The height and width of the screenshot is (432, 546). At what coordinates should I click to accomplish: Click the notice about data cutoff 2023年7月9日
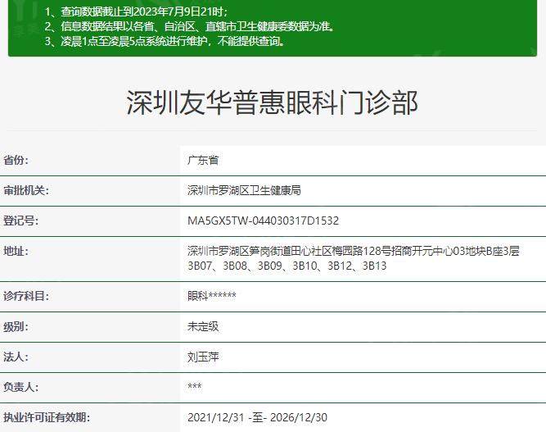(x=136, y=11)
